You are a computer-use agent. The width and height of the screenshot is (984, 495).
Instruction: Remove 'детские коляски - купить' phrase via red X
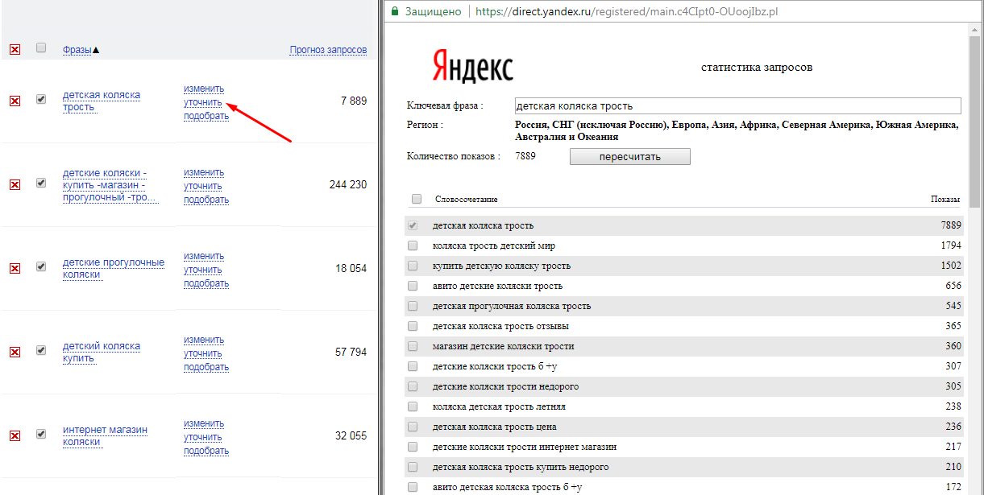[x=15, y=184]
